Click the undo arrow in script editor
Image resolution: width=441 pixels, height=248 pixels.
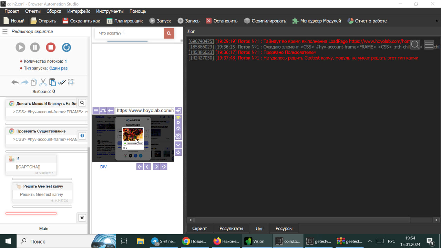15,82
